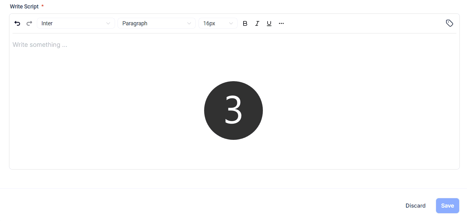Click into the Write something text area

click(x=234, y=101)
